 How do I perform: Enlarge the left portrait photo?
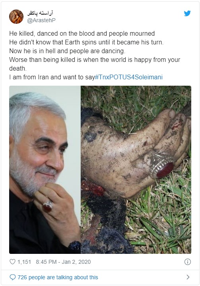coord(45,170)
